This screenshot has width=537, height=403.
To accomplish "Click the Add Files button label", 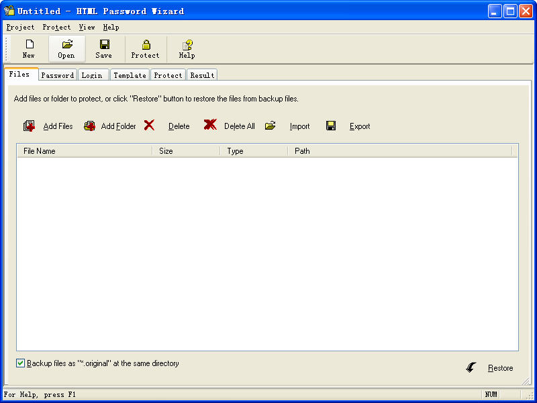I will [58, 126].
